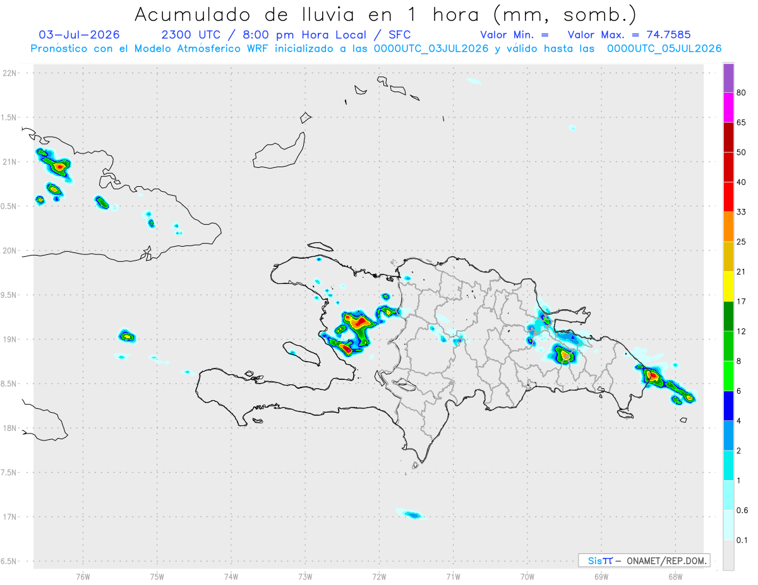Select the "0000UTC_03JUL2026" initialization time text

pos(431,49)
